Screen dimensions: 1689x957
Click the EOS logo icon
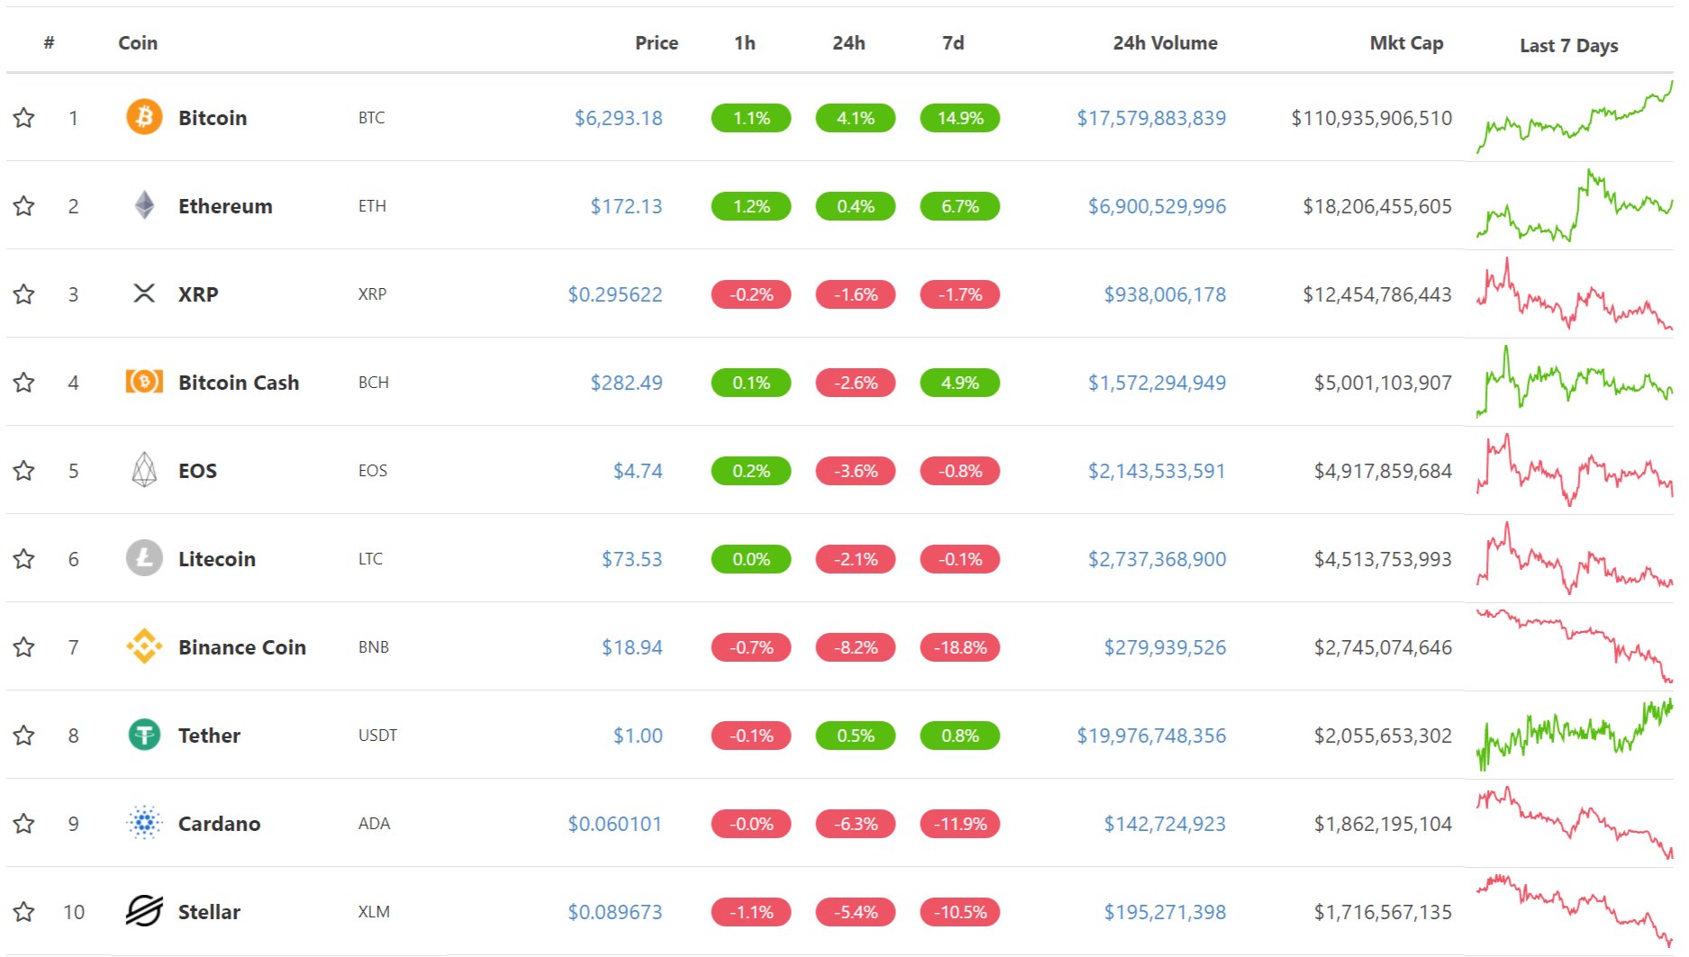pyautogui.click(x=144, y=470)
